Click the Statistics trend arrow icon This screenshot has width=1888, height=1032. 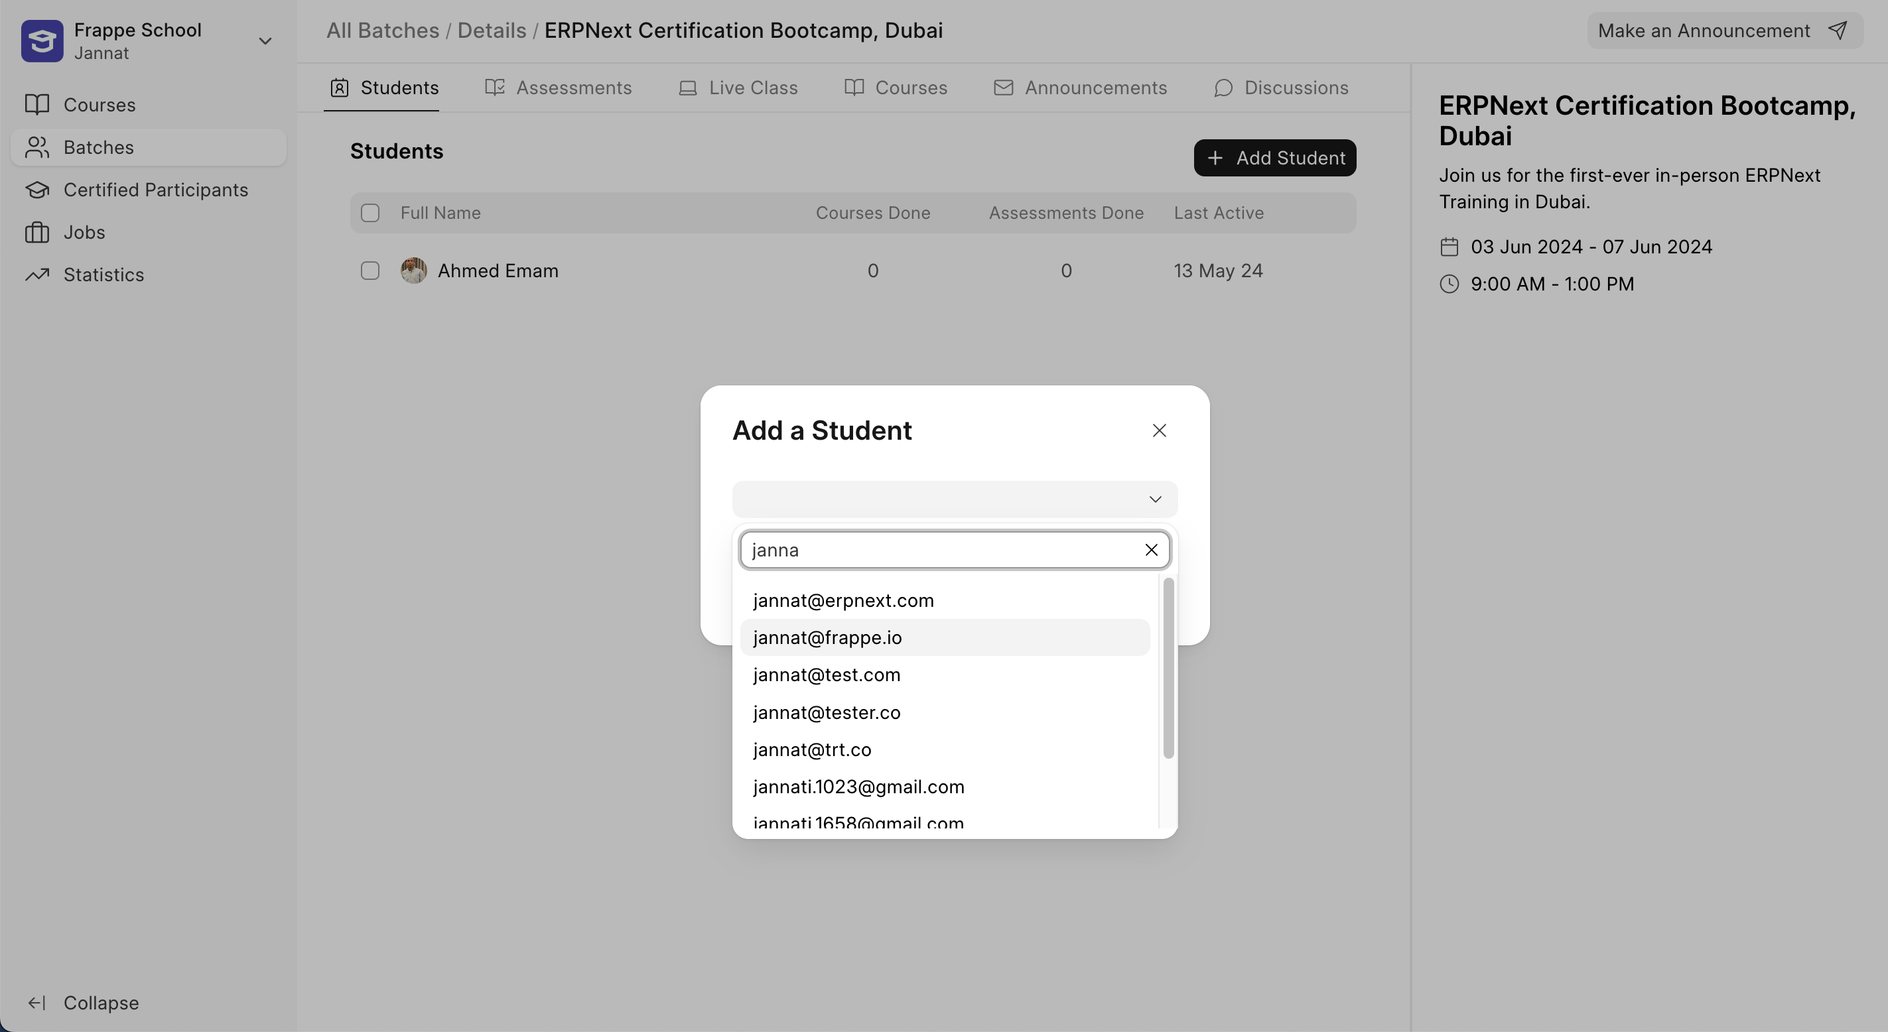(x=37, y=275)
